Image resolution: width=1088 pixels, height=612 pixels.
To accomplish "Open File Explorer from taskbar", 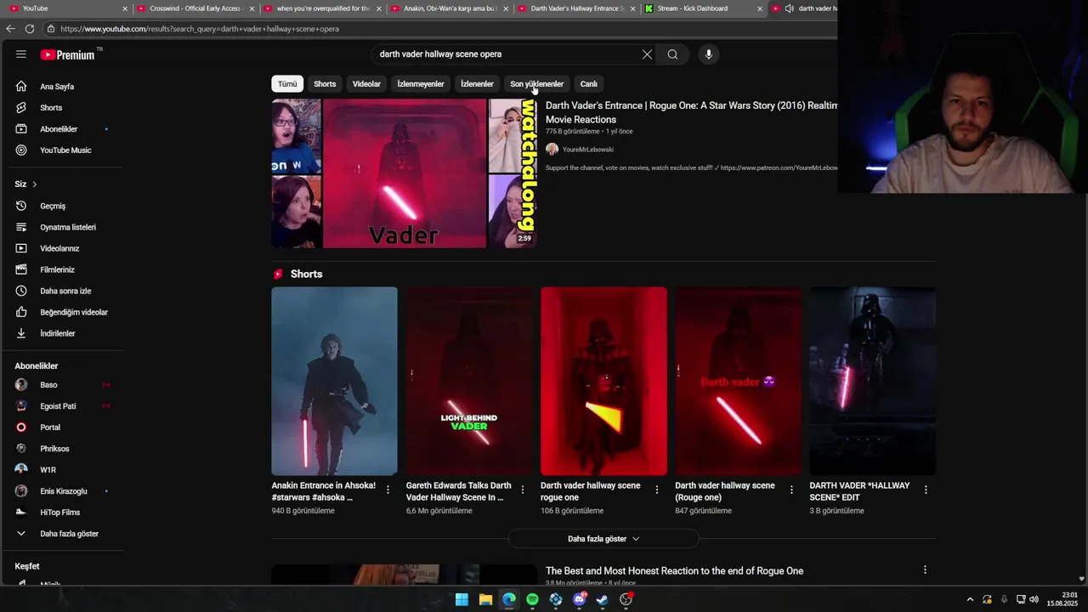I will [485, 599].
